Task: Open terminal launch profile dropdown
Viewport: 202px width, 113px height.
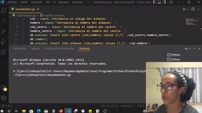Action: pyautogui.click(x=190, y=49)
